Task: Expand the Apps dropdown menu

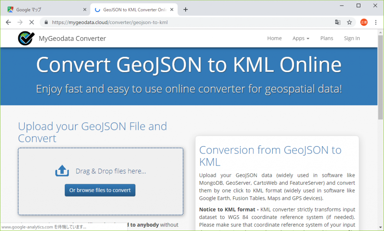Action: pos(301,38)
